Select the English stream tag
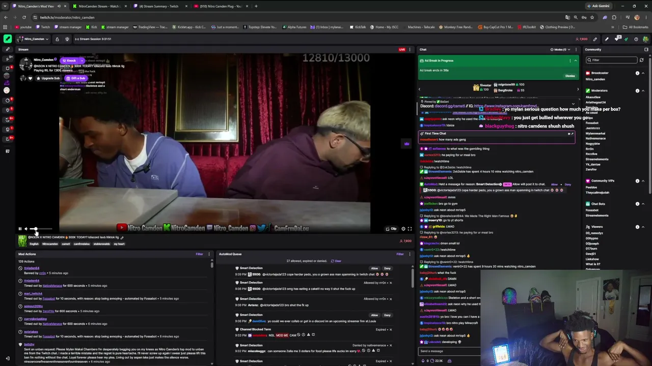The width and height of the screenshot is (652, 366). pos(34,244)
